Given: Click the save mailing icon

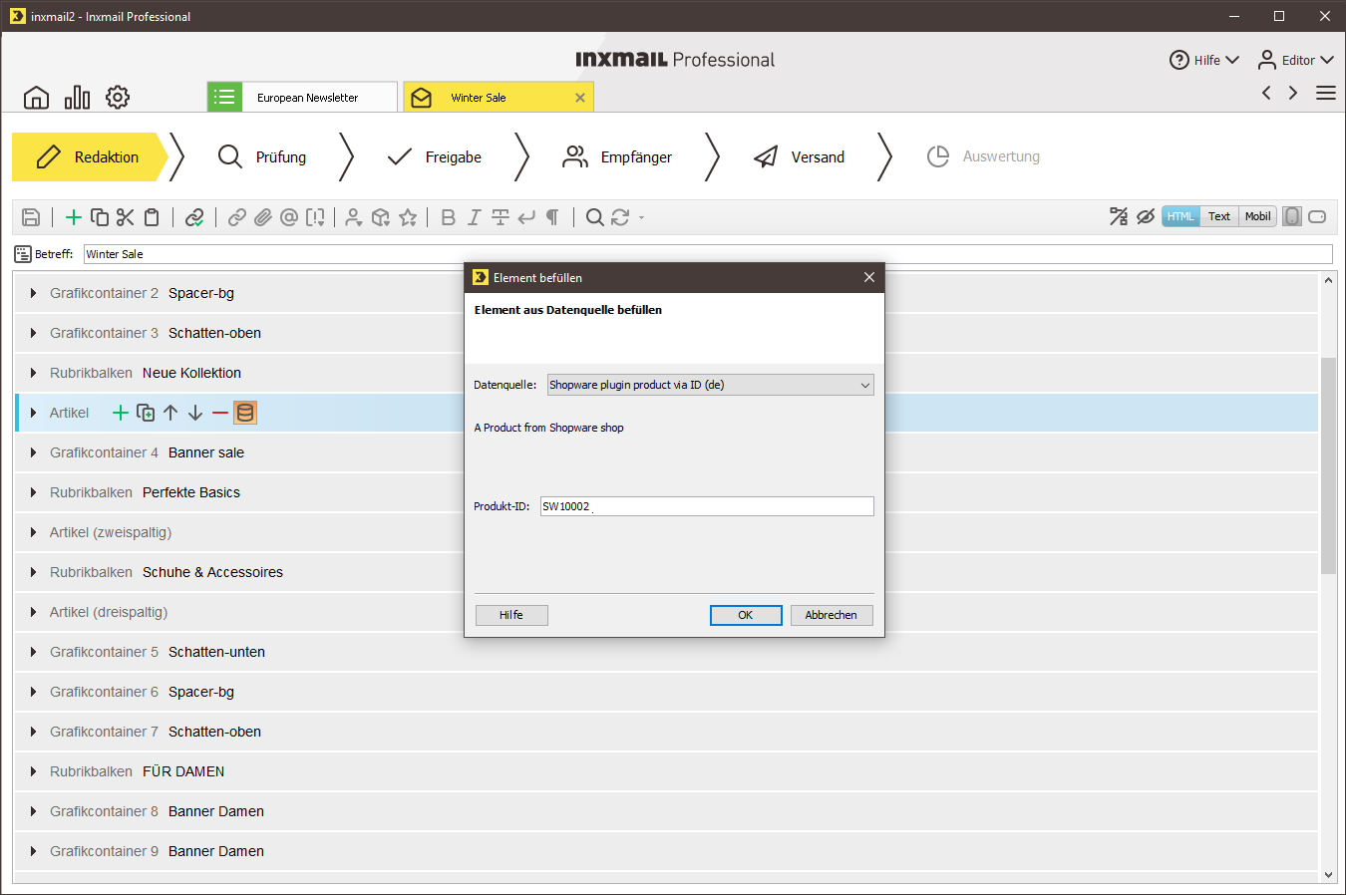Looking at the screenshot, I should click(x=31, y=217).
